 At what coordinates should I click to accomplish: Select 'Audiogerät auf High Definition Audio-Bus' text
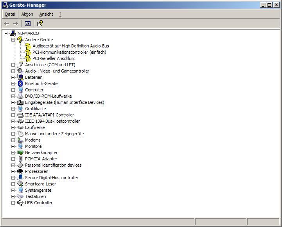coord(71,46)
